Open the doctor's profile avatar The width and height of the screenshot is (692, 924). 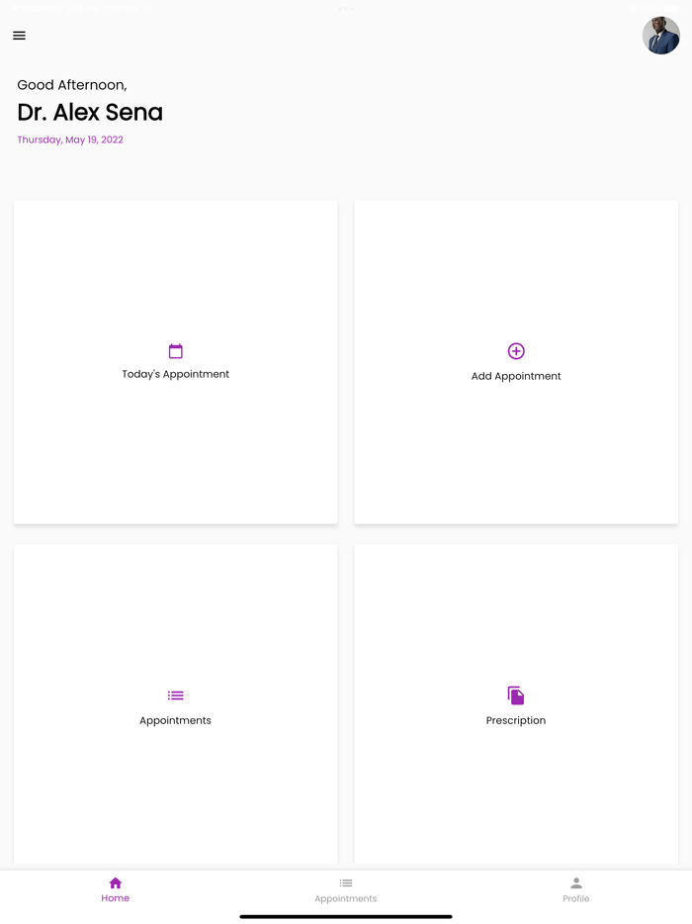click(660, 36)
